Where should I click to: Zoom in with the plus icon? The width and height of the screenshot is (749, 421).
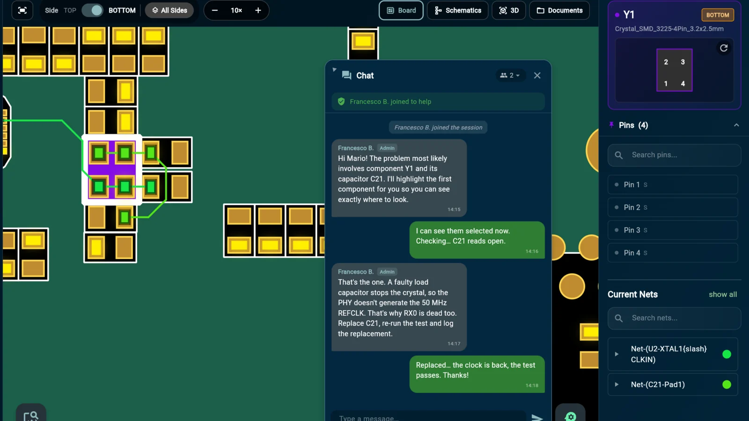(258, 10)
